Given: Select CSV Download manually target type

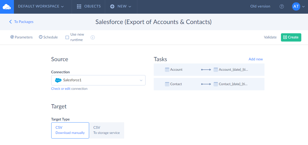Looking at the screenshot, I should pyautogui.click(x=70, y=130).
